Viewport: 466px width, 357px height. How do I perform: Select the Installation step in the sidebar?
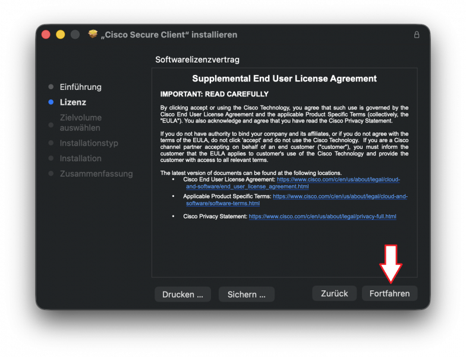click(x=81, y=158)
